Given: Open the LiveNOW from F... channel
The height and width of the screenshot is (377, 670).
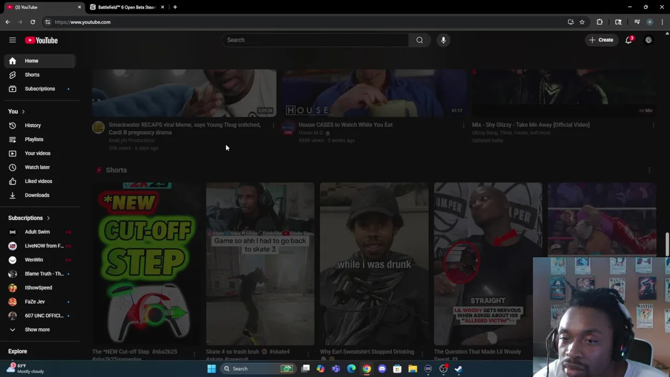Looking at the screenshot, I should [40, 246].
